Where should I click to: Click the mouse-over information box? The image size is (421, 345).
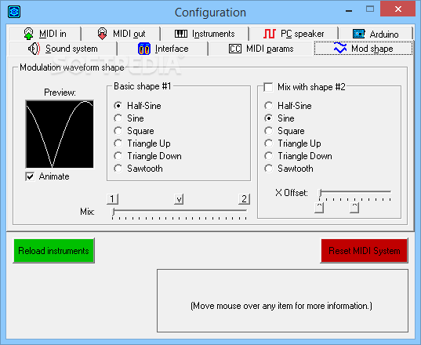tap(282, 300)
